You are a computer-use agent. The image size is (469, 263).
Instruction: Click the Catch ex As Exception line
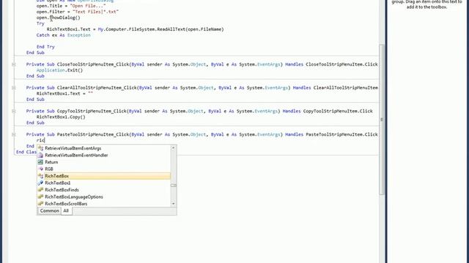(x=64, y=35)
